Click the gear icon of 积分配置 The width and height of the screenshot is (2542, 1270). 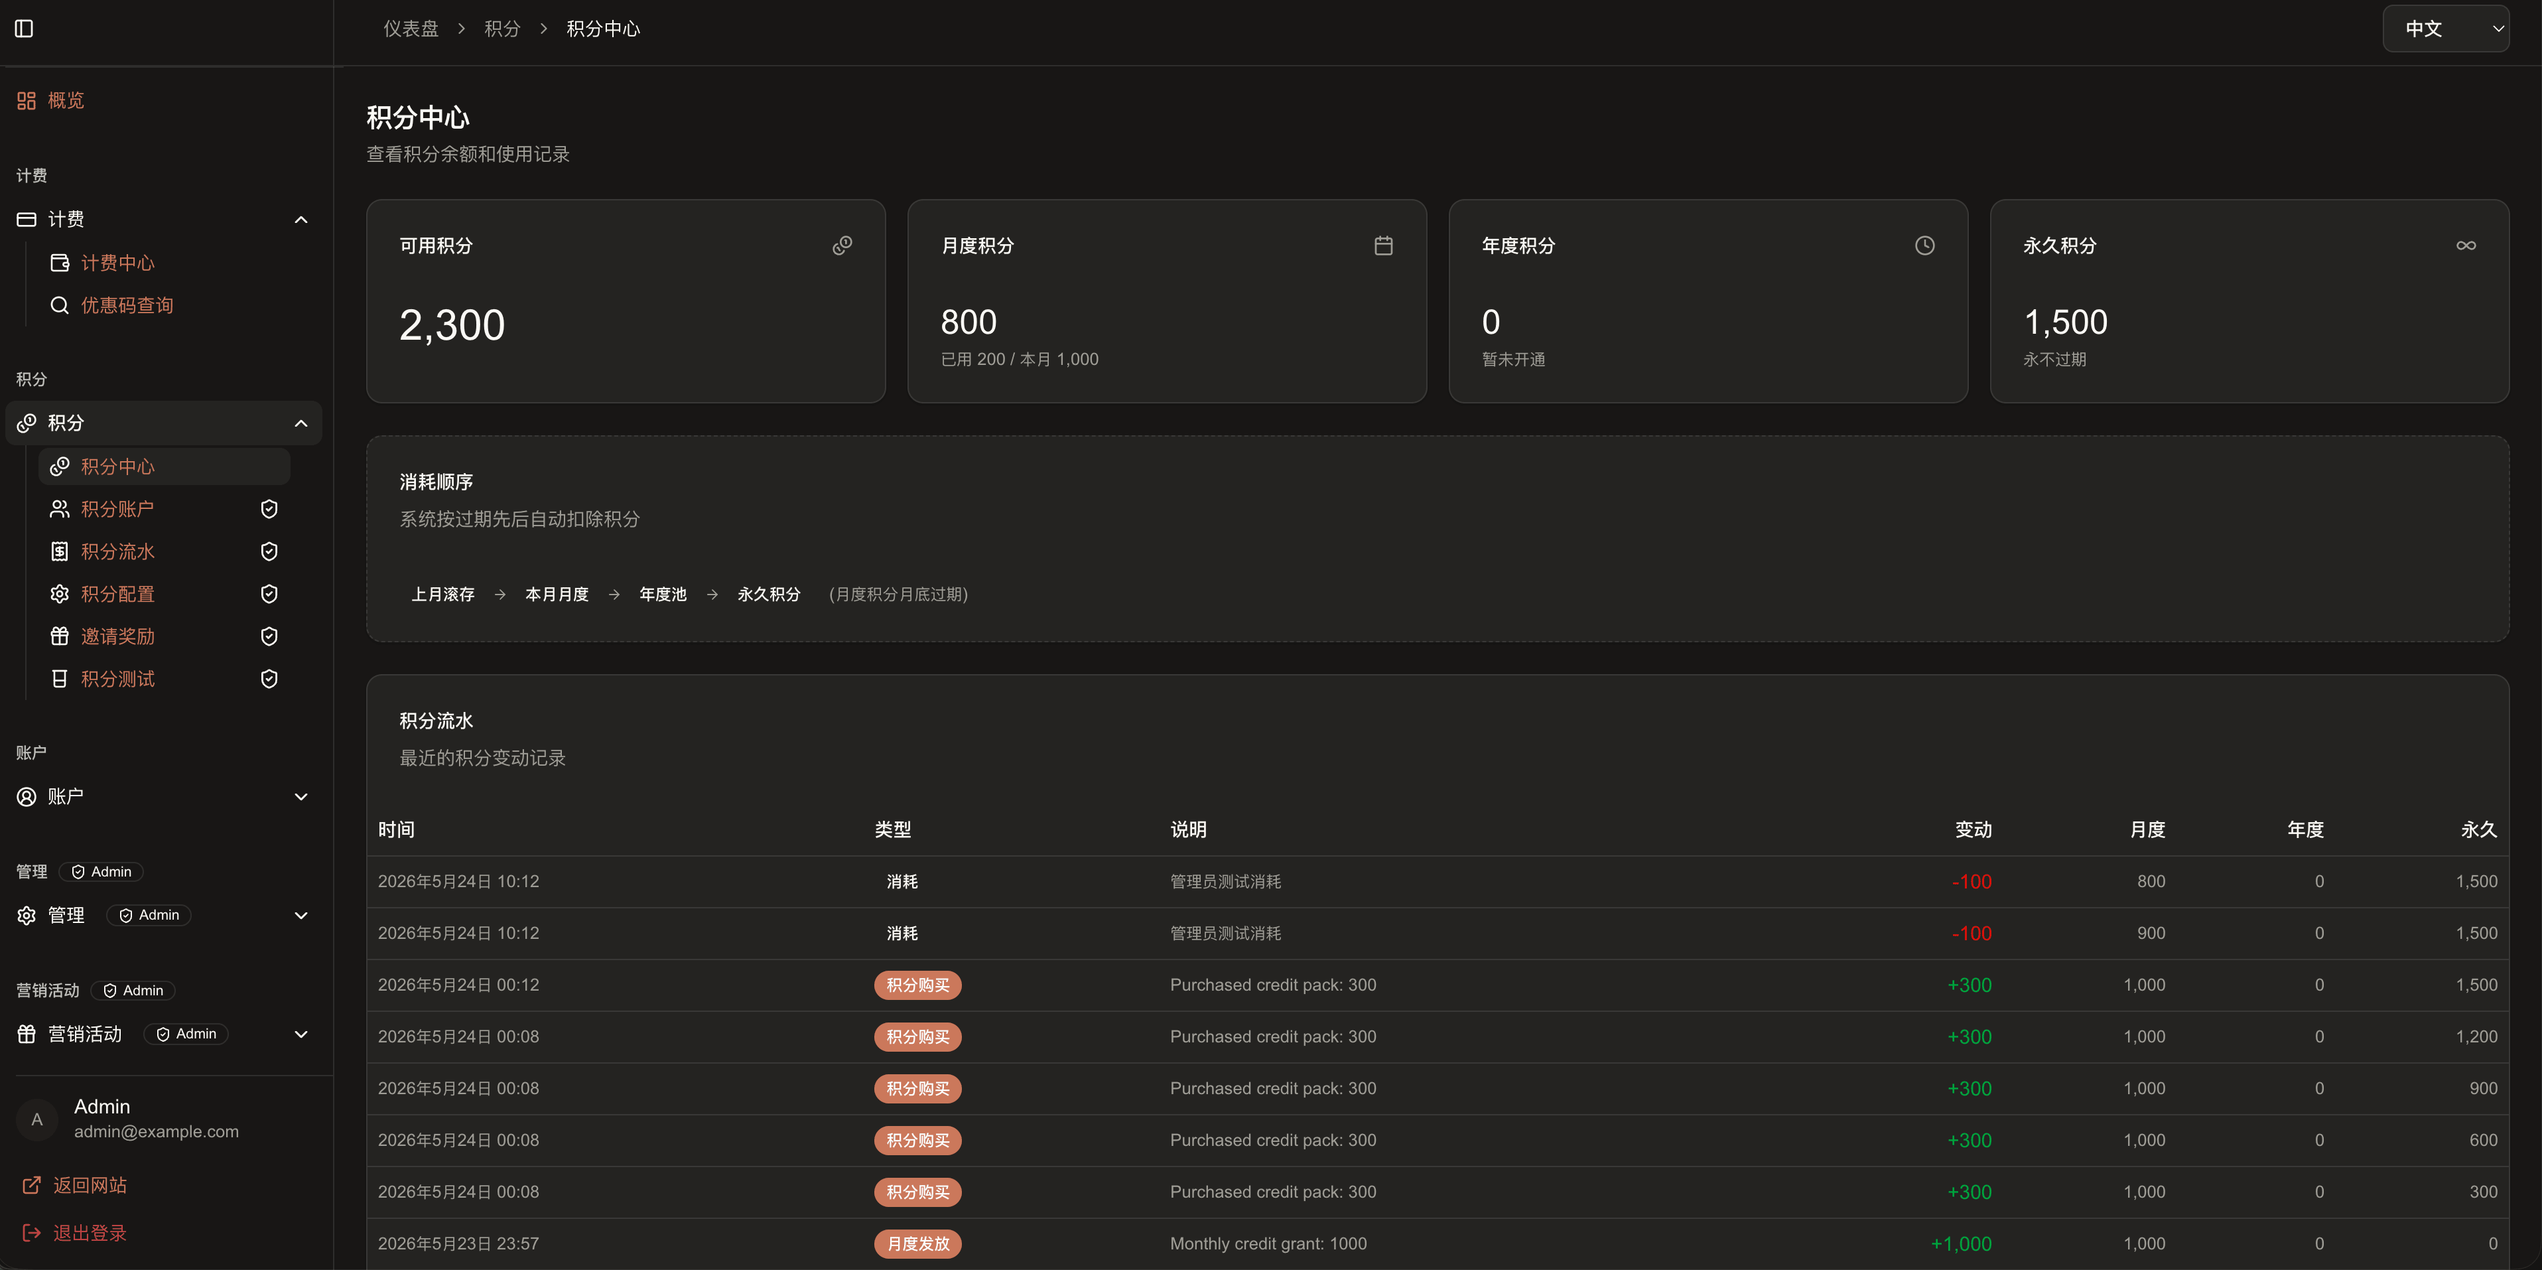pos(59,594)
